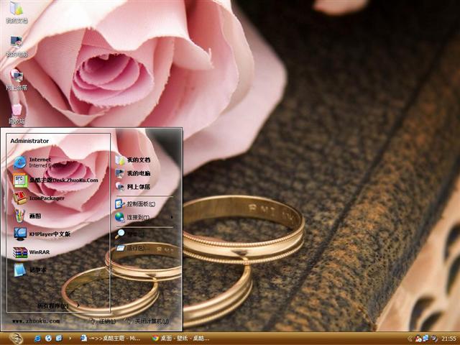Click the network computers tray icon
Screen dimensions: 460x345
(425, 339)
